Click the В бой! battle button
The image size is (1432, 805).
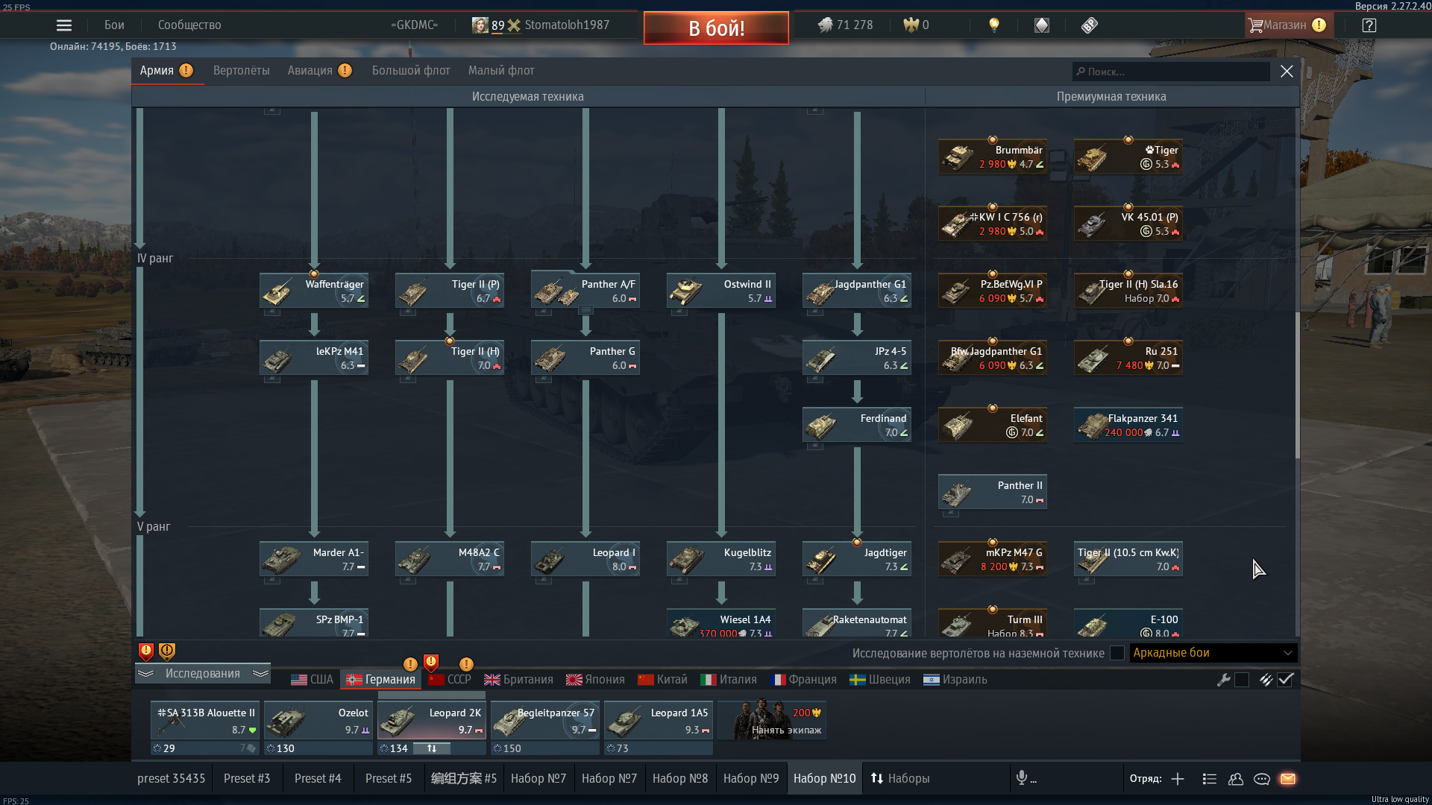pos(716,28)
